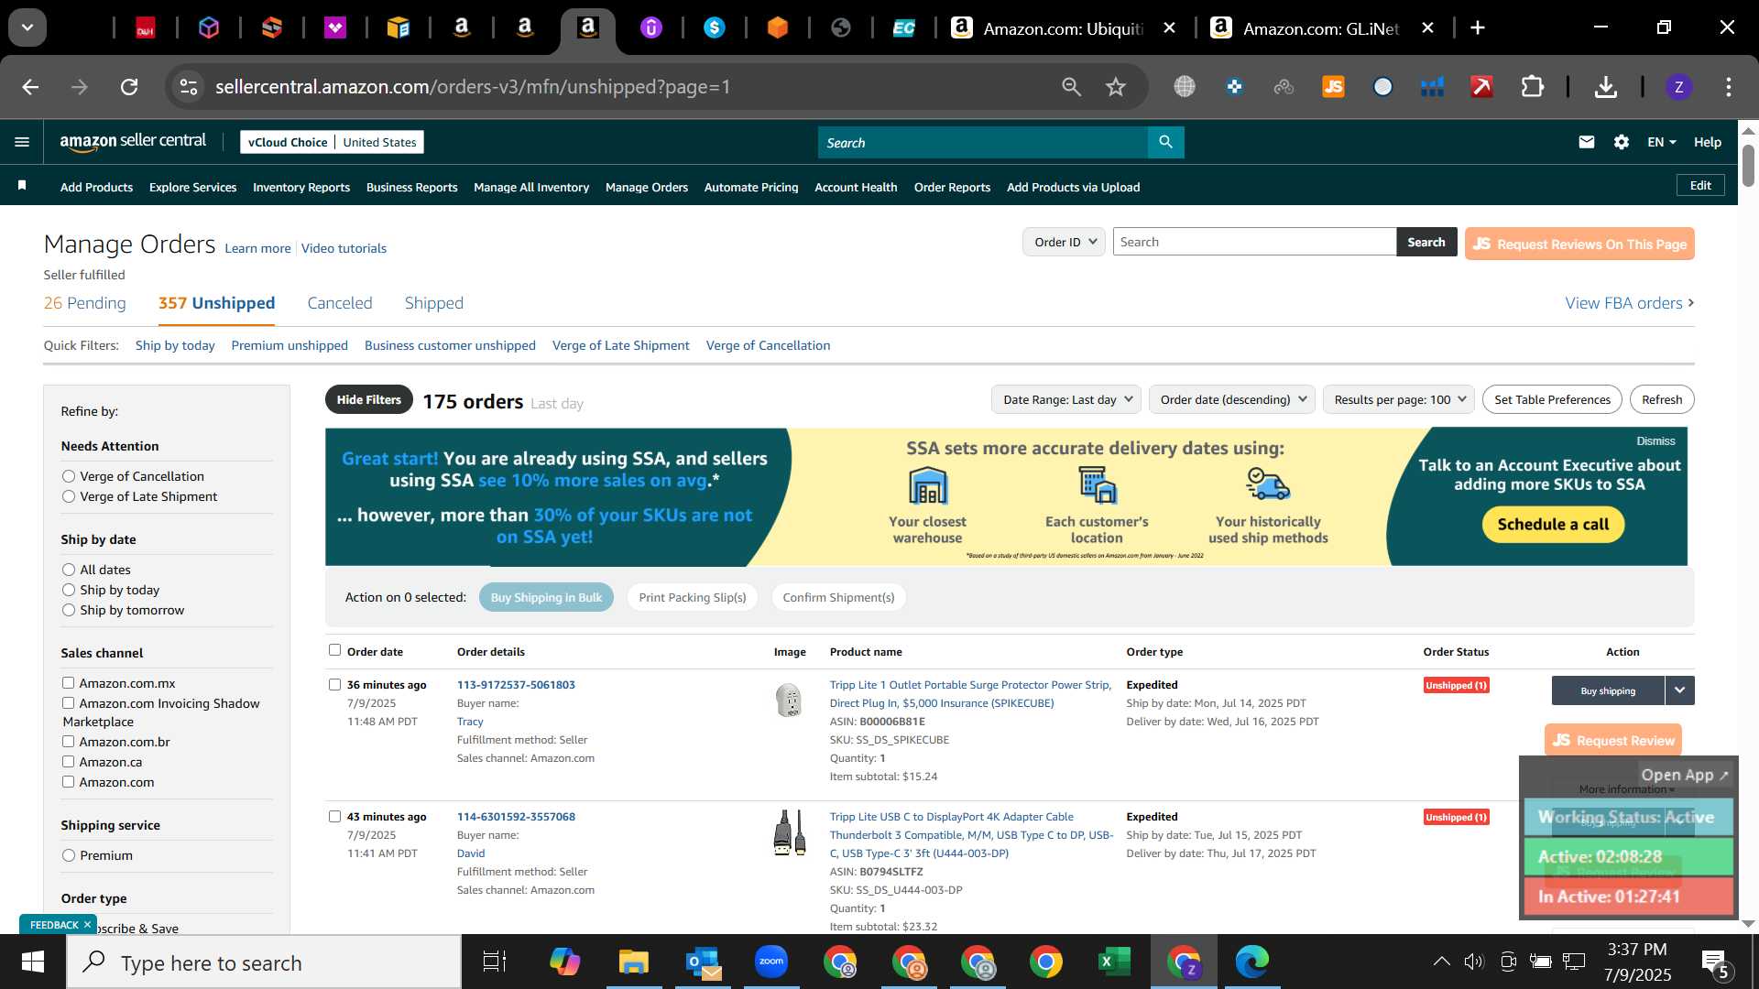The height and width of the screenshot is (989, 1759).
Task: Tick the select-all checkbox in the table header
Action: point(335,650)
